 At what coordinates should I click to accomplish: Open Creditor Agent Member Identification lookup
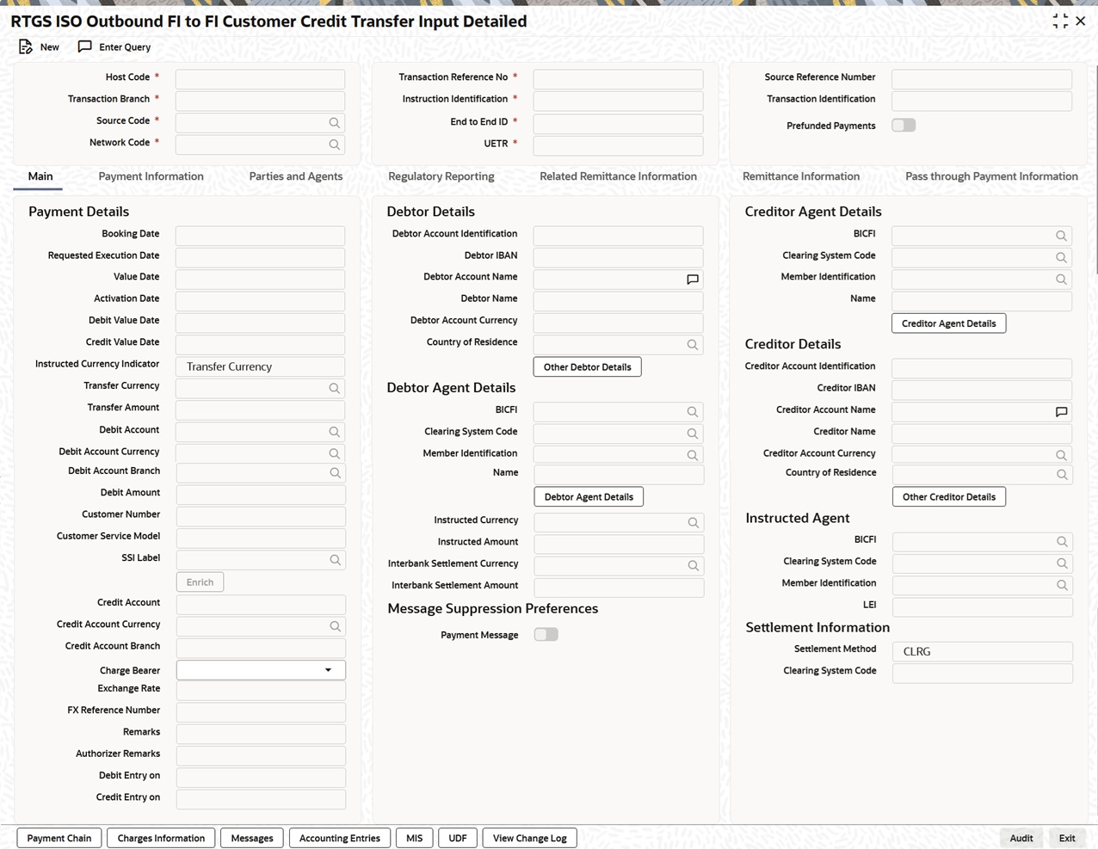[x=1062, y=280]
